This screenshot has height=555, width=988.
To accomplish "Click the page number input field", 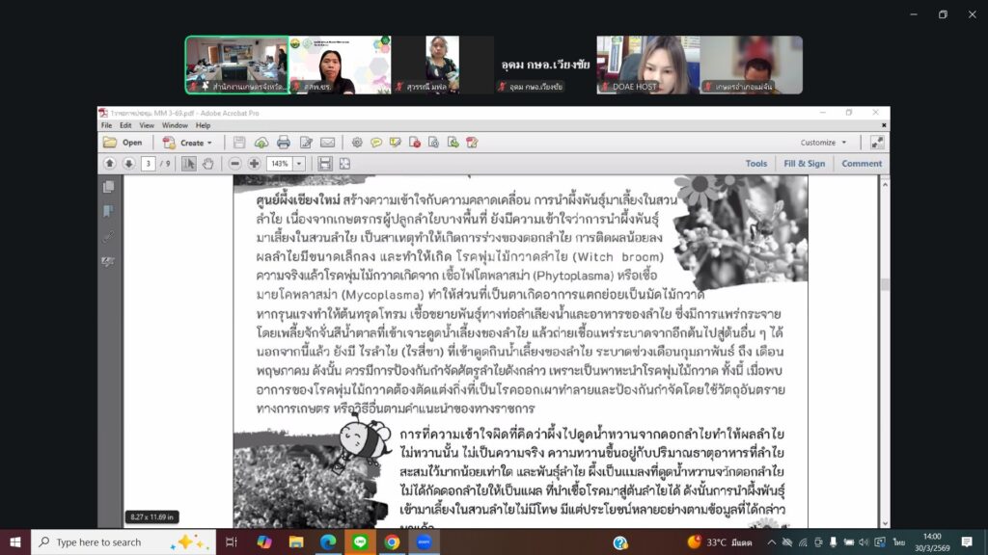I will 148,164.
